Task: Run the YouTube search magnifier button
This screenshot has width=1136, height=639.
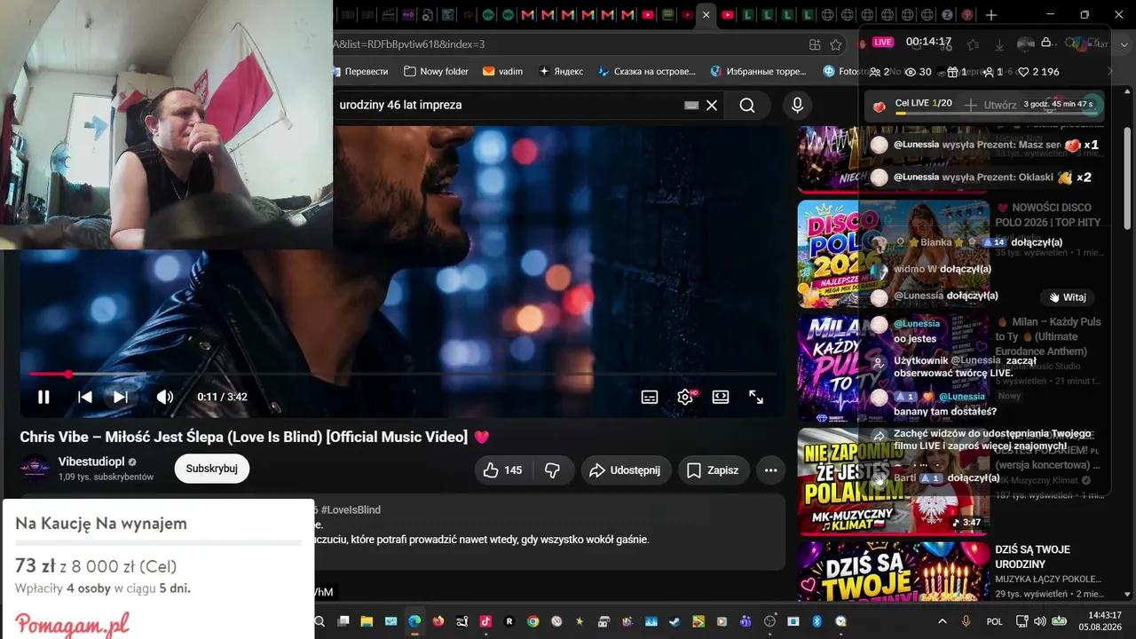Action: coord(747,106)
